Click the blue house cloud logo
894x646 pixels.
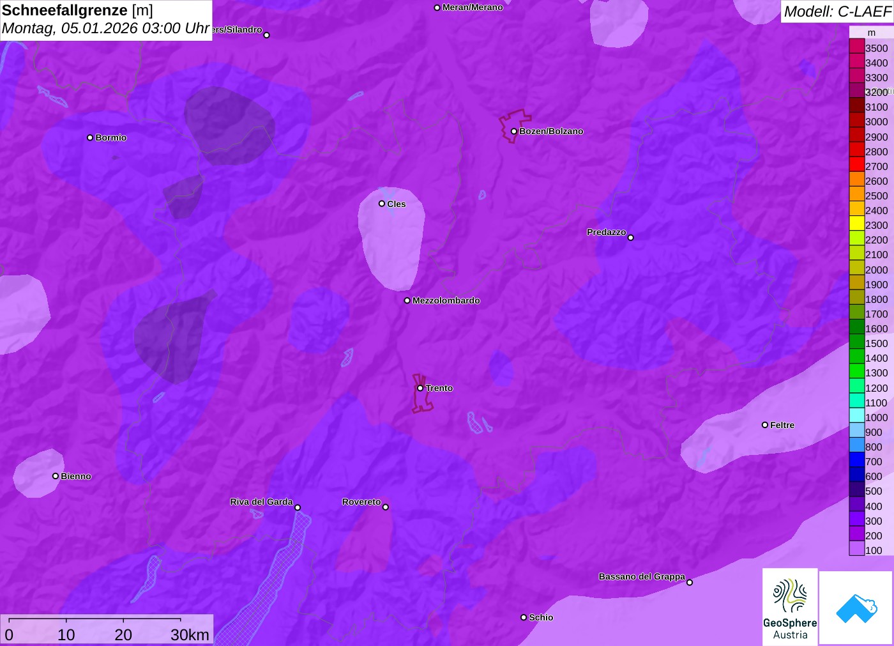[856, 608]
